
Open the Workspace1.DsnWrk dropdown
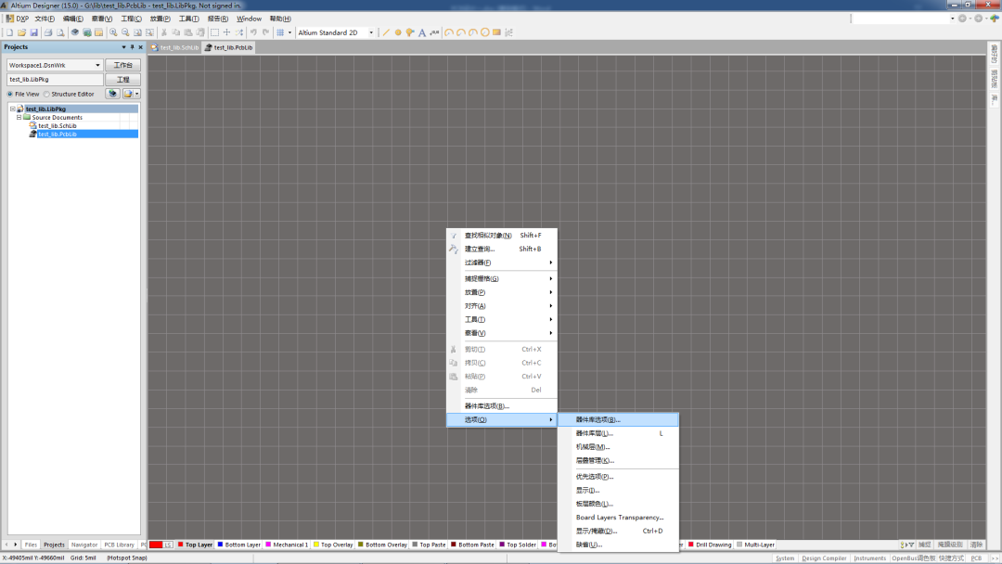coord(97,65)
